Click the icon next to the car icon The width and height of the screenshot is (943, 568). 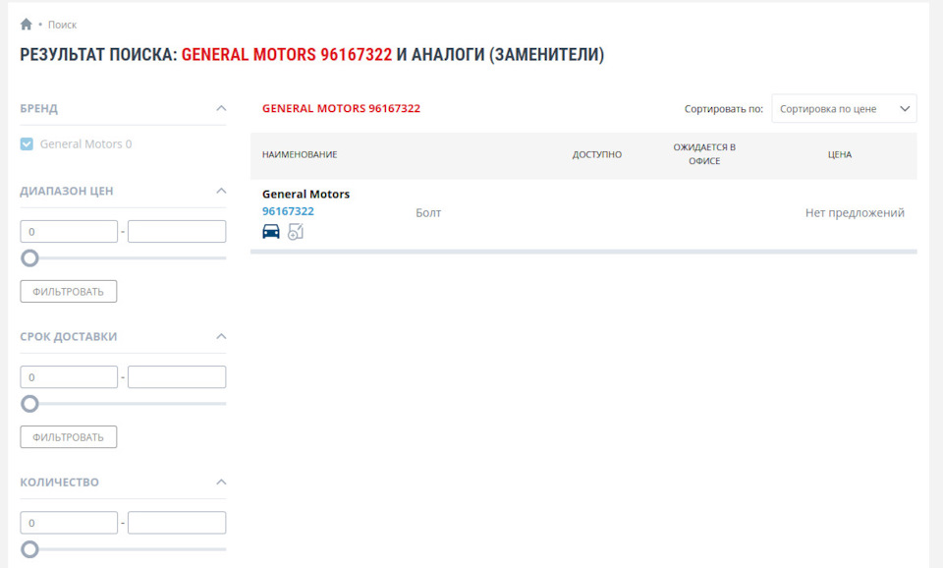(x=296, y=231)
